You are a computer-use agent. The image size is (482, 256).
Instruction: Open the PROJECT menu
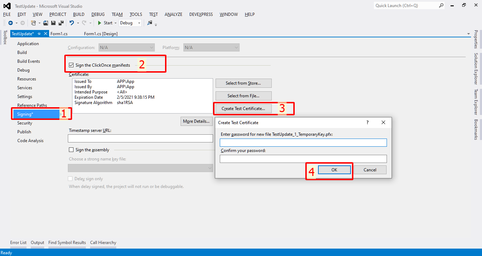click(58, 14)
